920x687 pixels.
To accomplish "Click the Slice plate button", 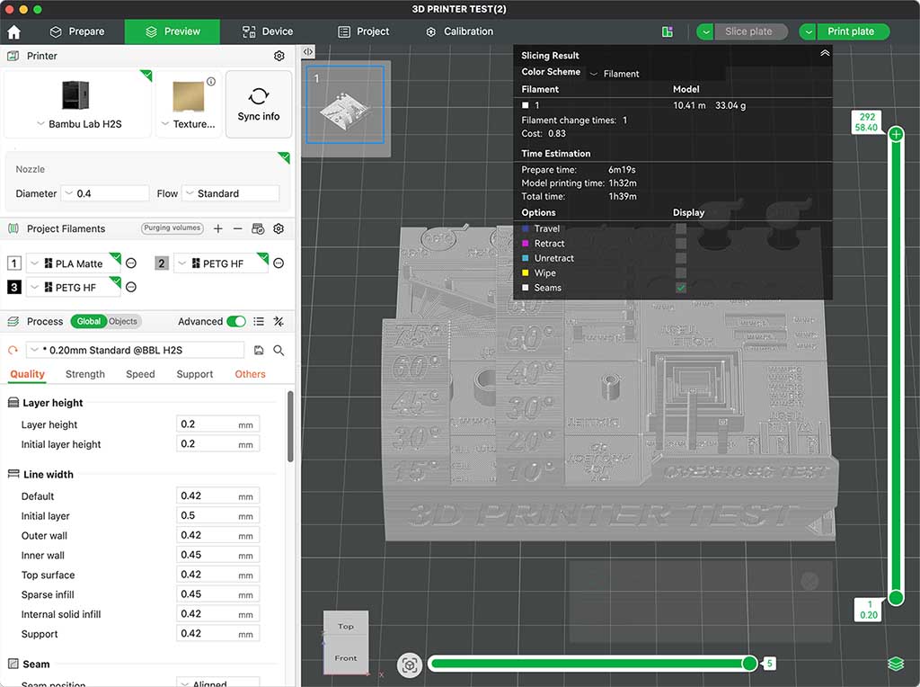I will tap(750, 31).
